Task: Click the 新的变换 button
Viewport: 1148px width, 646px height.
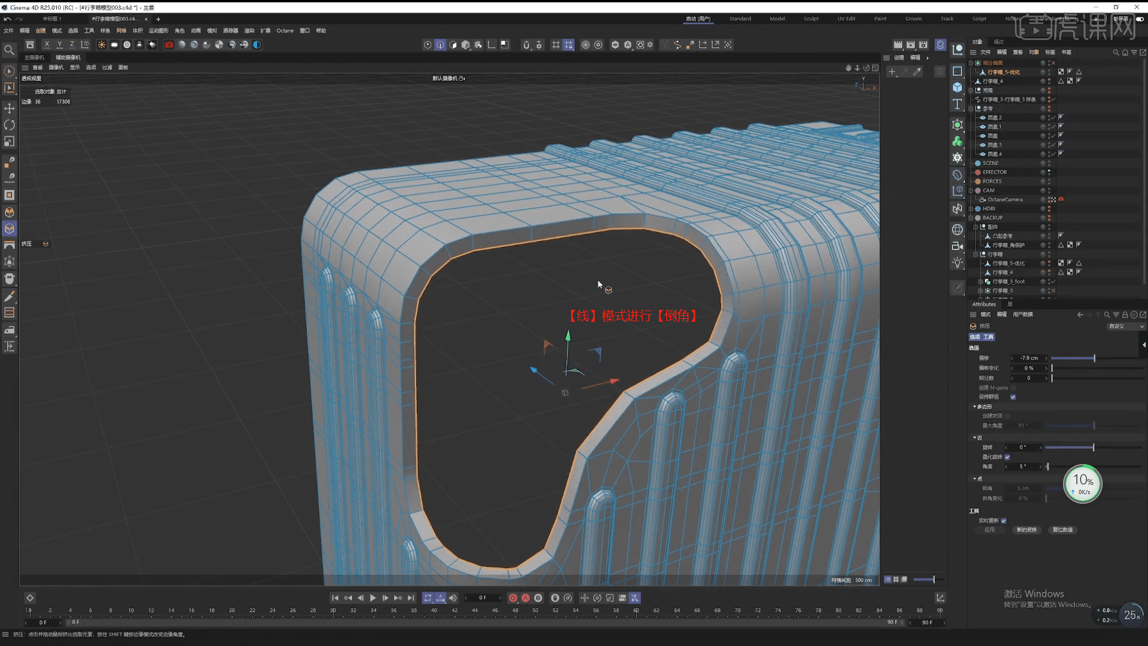Action: (x=1027, y=530)
